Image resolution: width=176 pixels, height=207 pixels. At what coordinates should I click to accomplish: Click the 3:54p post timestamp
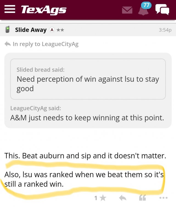pyautogui.click(x=165, y=30)
